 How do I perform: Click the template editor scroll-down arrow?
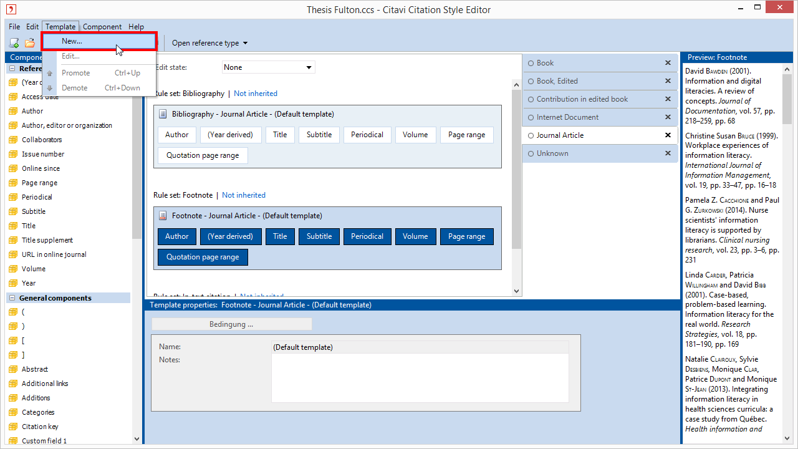(516, 291)
